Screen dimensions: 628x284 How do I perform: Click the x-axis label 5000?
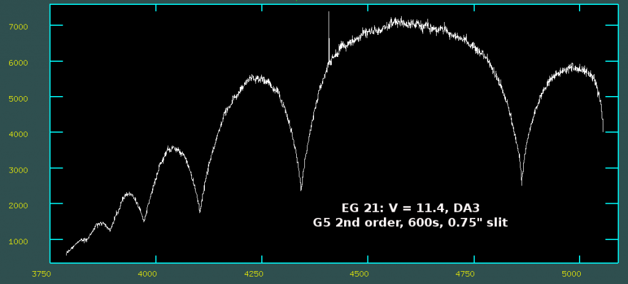[x=571, y=274]
